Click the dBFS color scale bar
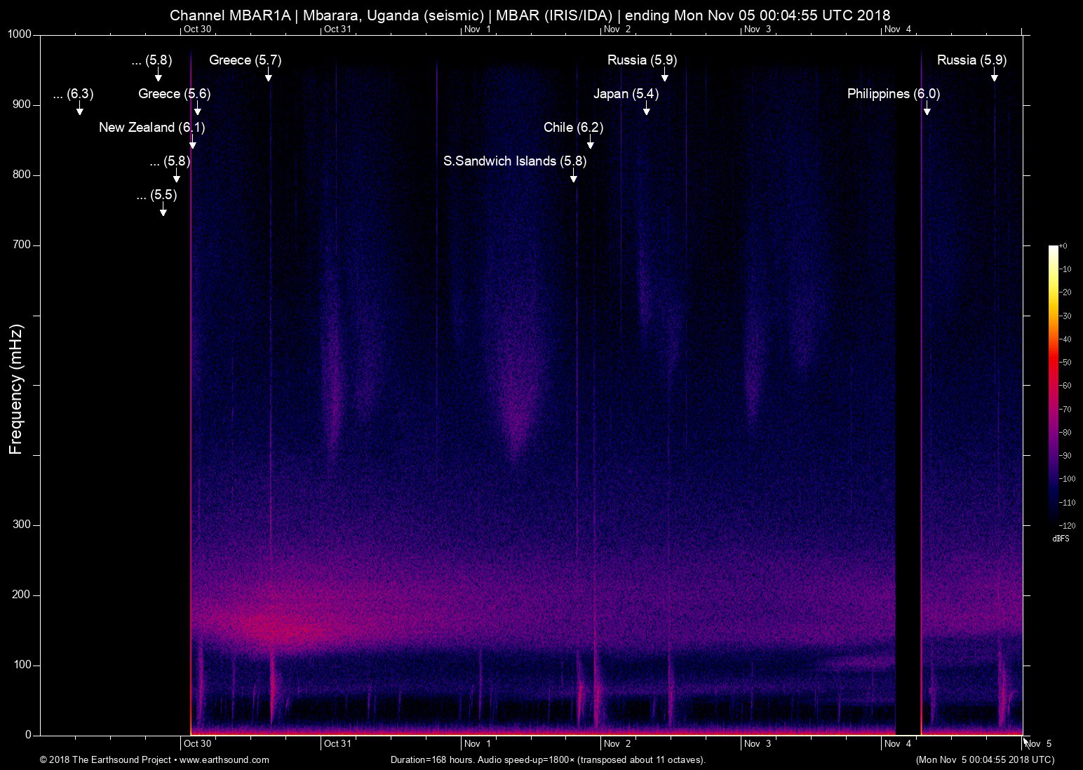This screenshot has width=1083, height=770. (1054, 386)
